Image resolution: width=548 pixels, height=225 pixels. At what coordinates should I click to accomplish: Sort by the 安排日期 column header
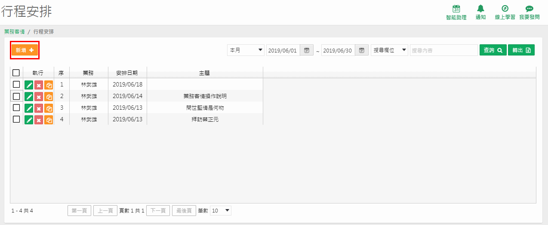point(127,73)
